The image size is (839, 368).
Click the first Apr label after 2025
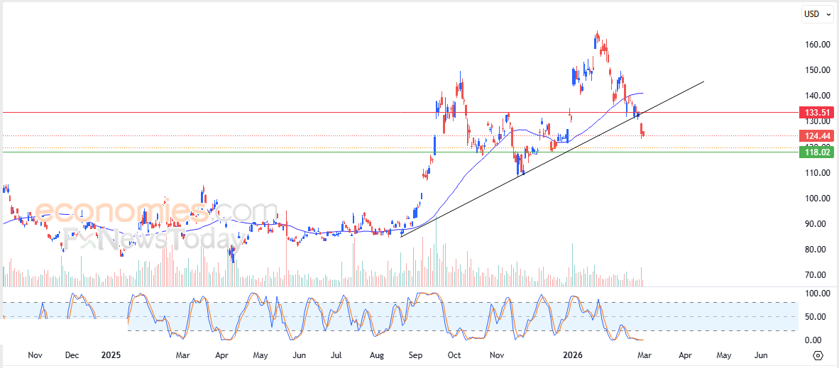coord(221,355)
